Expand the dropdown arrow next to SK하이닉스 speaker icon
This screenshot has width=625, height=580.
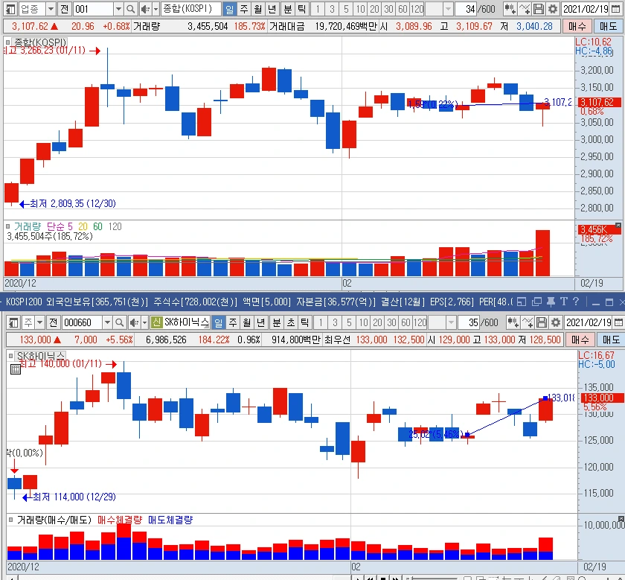(144, 322)
